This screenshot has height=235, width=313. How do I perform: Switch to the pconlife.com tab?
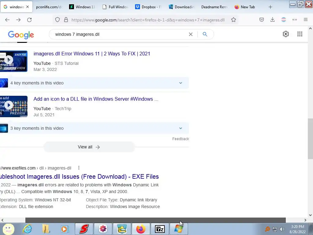coord(49,7)
